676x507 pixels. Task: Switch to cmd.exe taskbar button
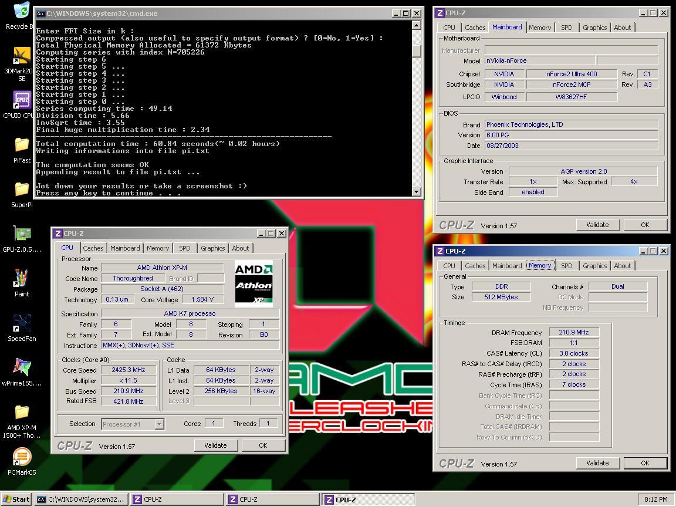coord(82,499)
